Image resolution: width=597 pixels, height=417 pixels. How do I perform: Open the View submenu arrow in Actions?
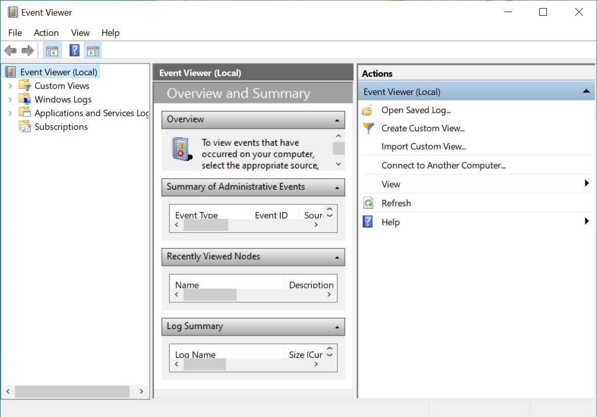[587, 183]
